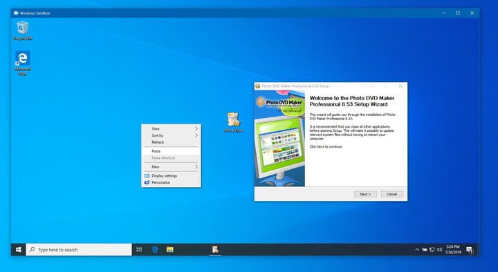This screenshot has width=498, height=272.
Task: Open Task View from the taskbar
Action: tap(139, 250)
